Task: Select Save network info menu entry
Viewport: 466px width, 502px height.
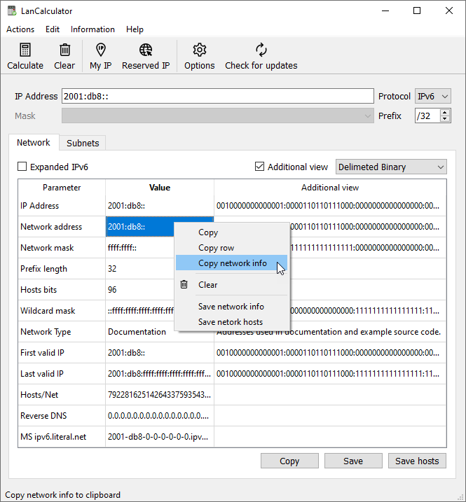Action: tap(231, 307)
